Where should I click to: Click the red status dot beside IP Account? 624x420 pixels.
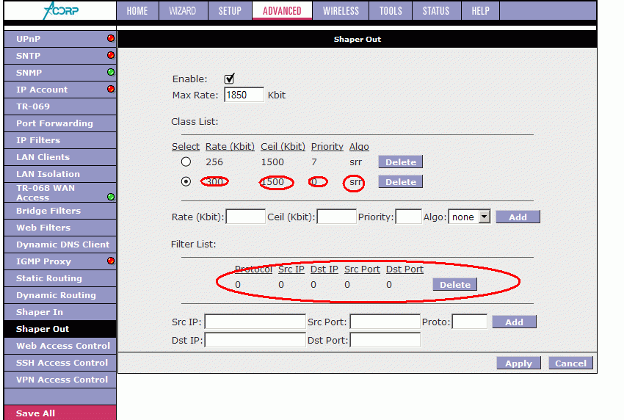click(x=111, y=89)
